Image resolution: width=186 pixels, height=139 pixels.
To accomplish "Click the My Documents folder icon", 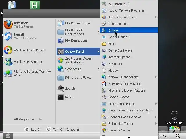I will click(61, 23).
